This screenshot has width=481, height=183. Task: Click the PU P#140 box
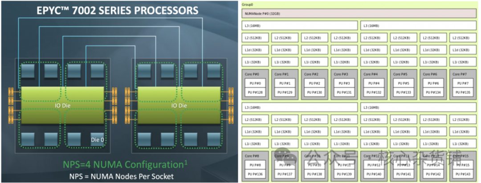pyautogui.click(x=374, y=174)
